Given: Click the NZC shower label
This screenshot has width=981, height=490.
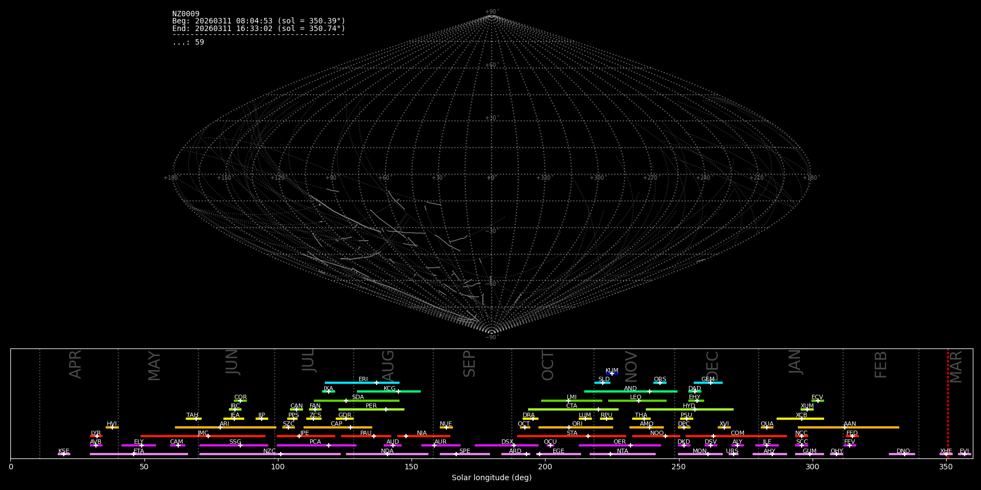Looking at the screenshot, I should pos(269,451).
